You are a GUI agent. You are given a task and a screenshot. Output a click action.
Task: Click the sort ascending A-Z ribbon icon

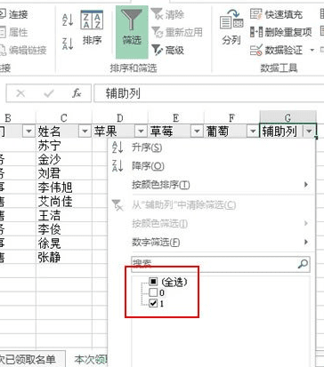click(68, 20)
